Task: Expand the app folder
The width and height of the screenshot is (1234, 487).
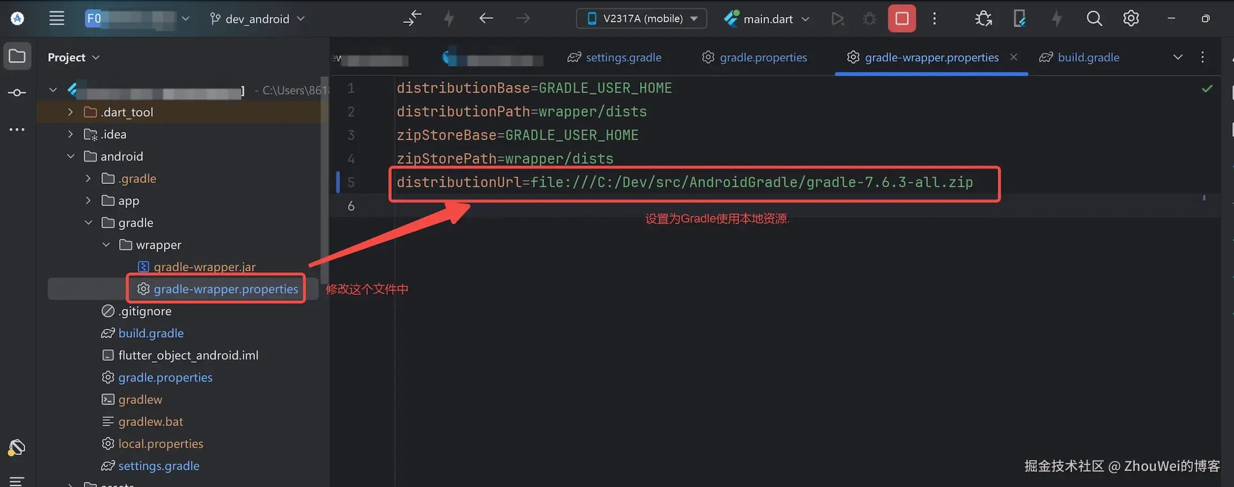Action: (x=88, y=200)
